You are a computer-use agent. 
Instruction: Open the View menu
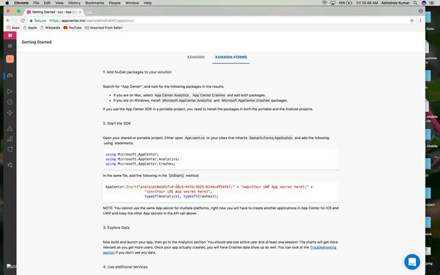(x=59, y=3)
